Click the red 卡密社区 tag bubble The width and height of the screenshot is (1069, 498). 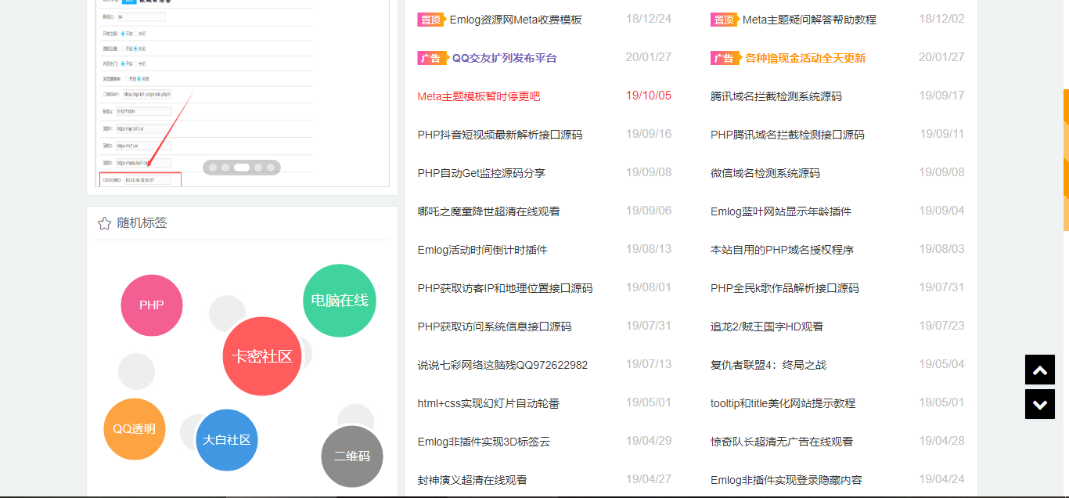click(x=261, y=356)
